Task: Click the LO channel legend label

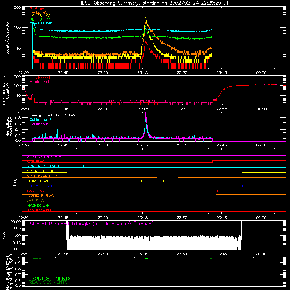Action: coord(40,78)
